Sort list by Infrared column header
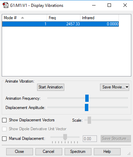 [x=99, y=18]
